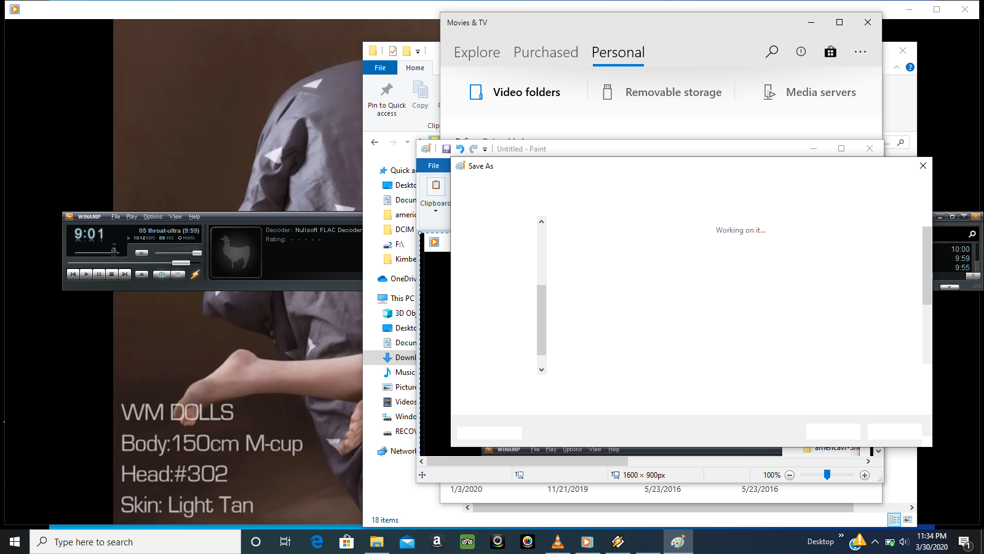Select Media servers in Movies & TV
The width and height of the screenshot is (984, 554).
[809, 92]
